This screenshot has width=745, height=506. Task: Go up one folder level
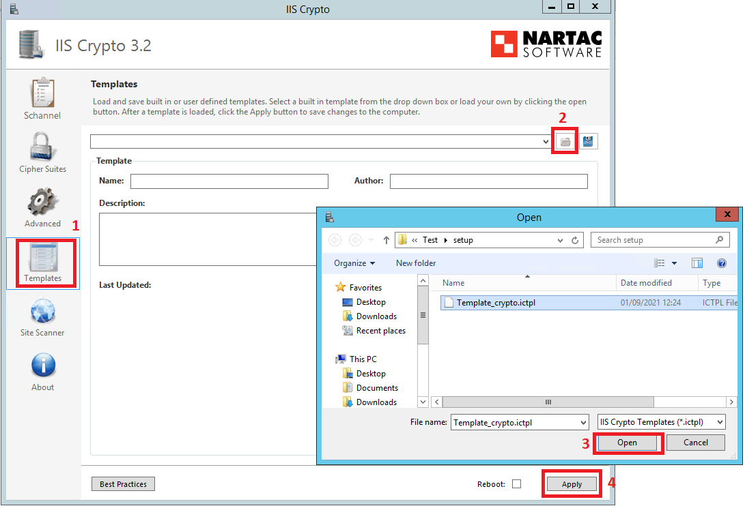[386, 240]
